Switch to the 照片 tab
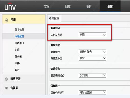Image resolution: width=130 pixels, height=98 pixels. tap(89, 6)
